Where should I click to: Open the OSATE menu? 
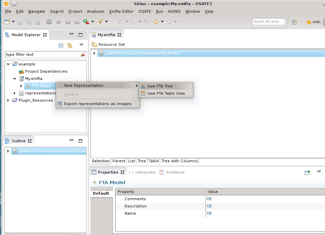tap(145, 11)
